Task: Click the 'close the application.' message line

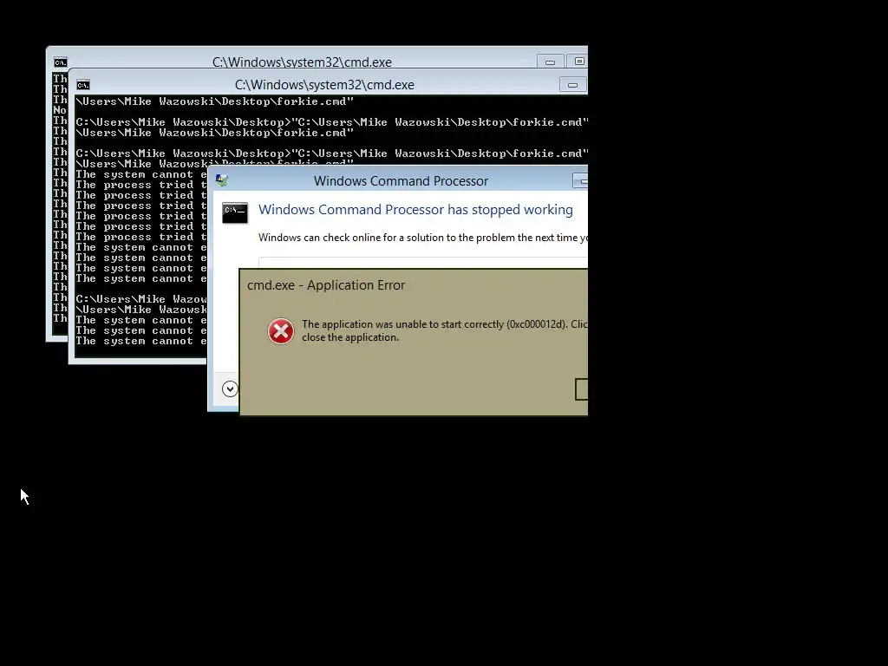Action: (x=350, y=337)
